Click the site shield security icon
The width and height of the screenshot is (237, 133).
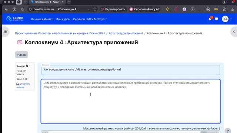(30, 9)
